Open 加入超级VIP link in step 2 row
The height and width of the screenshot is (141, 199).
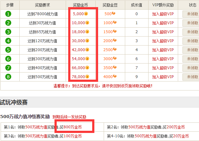163,23
